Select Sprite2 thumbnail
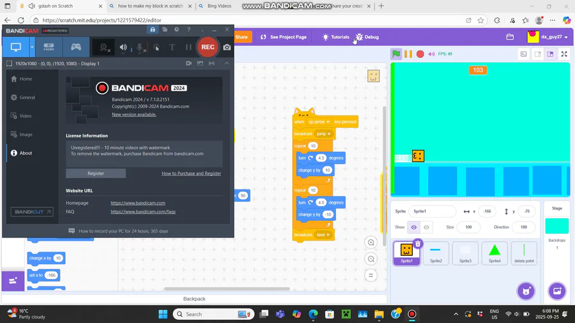The height and width of the screenshot is (323, 575). coord(436,253)
